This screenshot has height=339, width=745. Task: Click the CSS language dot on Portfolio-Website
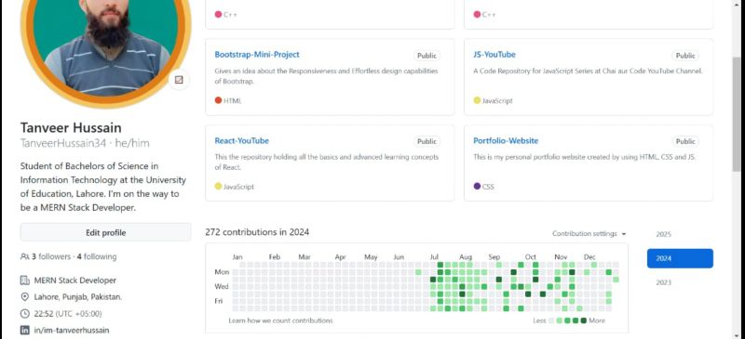click(477, 186)
